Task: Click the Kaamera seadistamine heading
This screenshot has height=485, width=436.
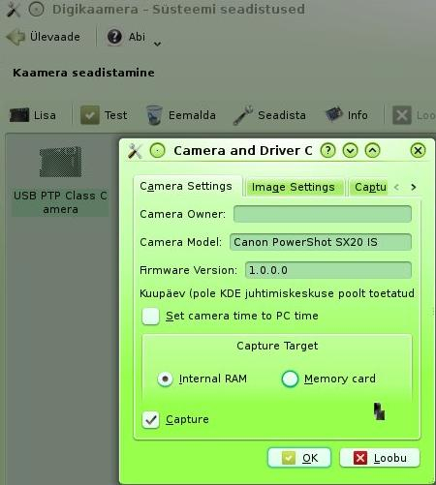Action: [83, 73]
